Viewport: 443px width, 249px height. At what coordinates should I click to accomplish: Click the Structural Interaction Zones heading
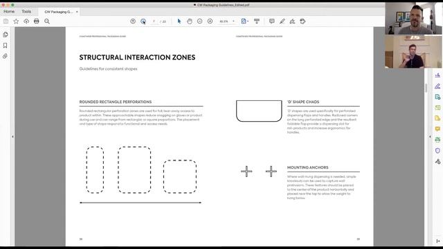point(137,57)
